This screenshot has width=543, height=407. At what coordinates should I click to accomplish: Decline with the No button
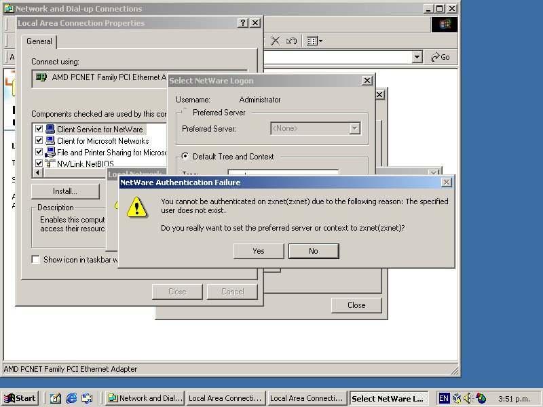pyautogui.click(x=314, y=251)
